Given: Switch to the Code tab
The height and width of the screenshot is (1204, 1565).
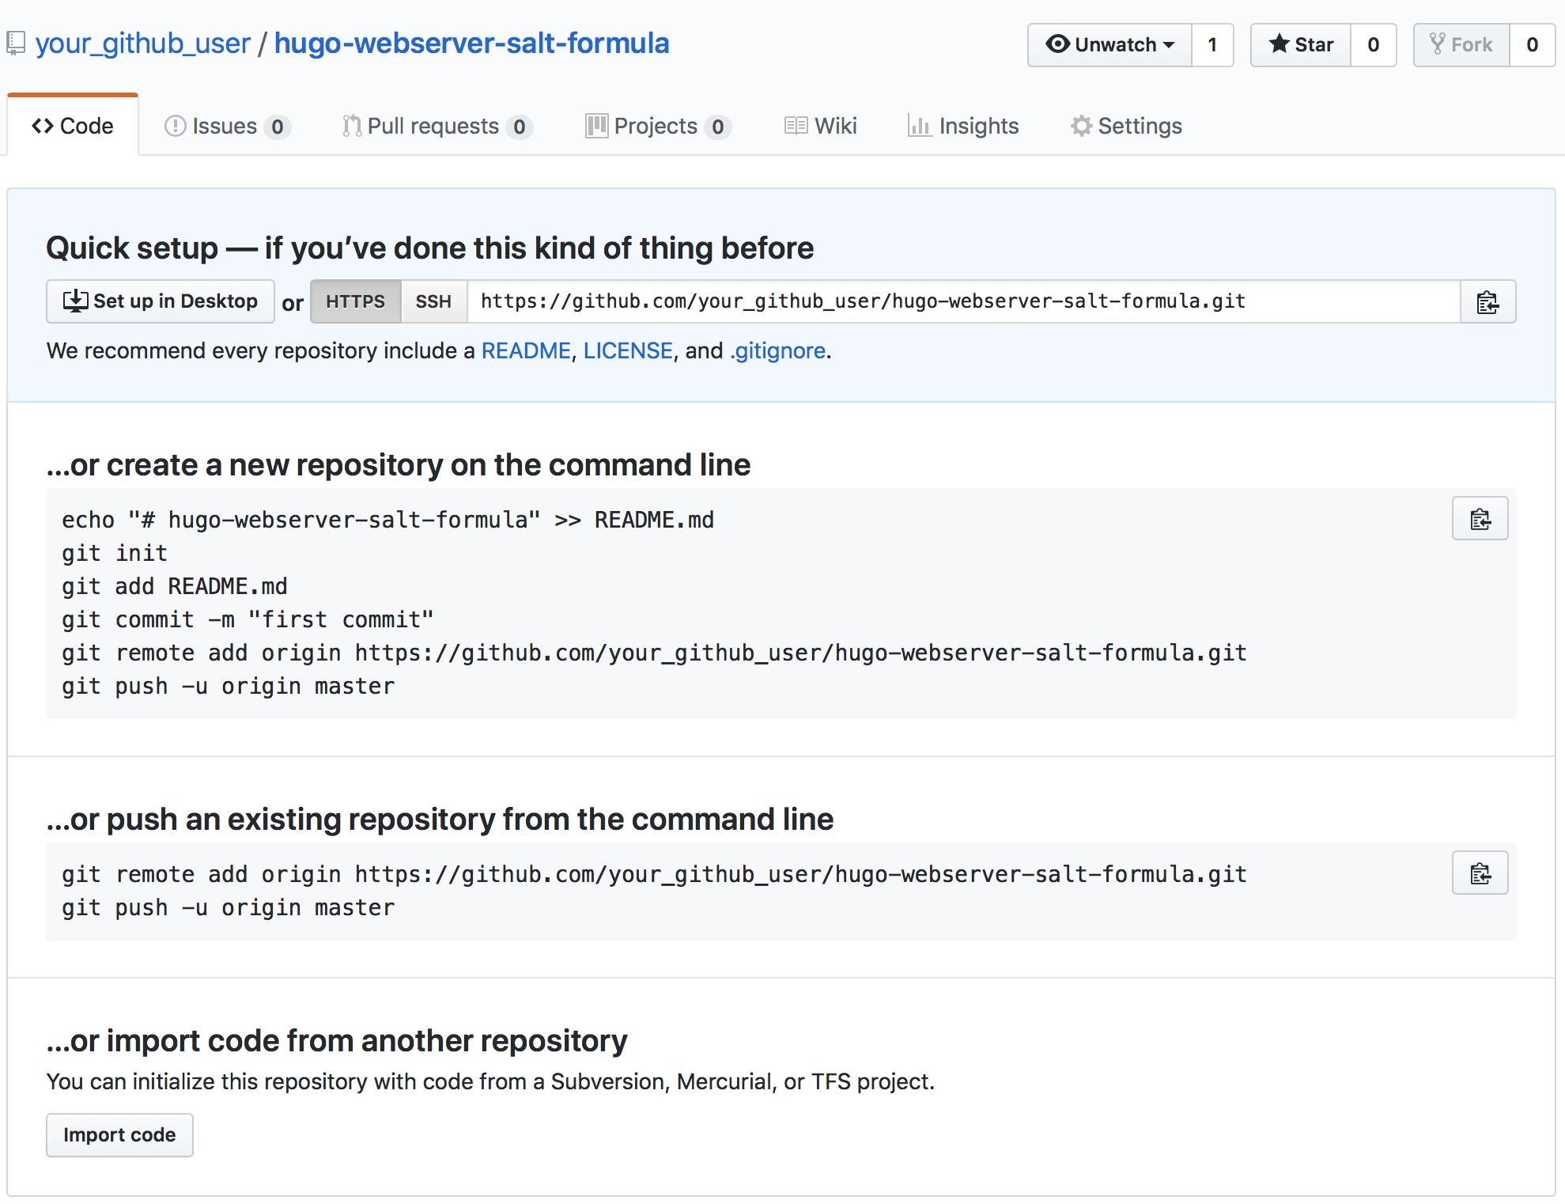Looking at the screenshot, I should 72,126.
